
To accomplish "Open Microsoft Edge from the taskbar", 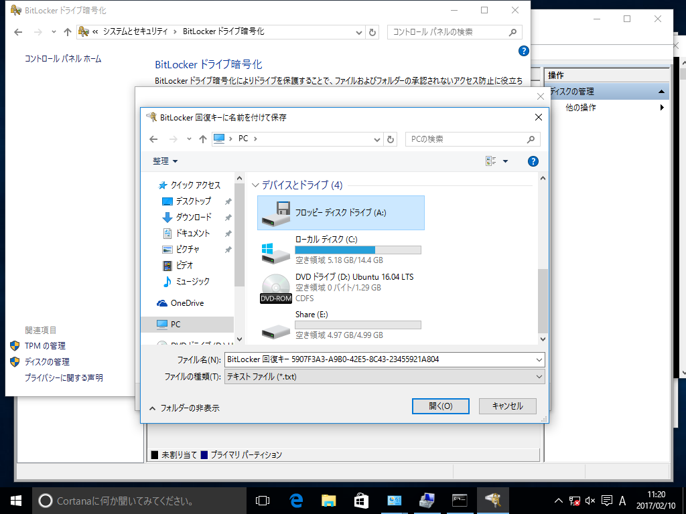I will pyautogui.click(x=296, y=501).
